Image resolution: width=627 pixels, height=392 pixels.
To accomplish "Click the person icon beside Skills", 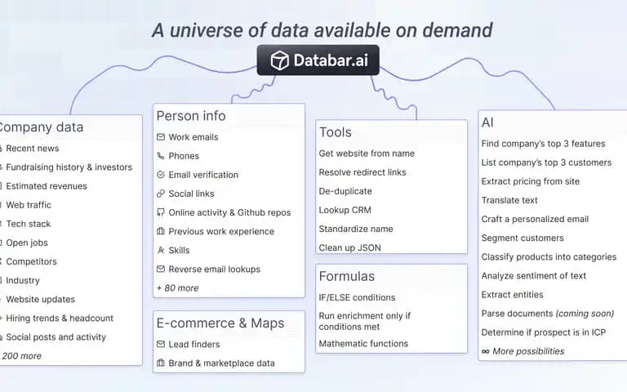I will pos(161,251).
